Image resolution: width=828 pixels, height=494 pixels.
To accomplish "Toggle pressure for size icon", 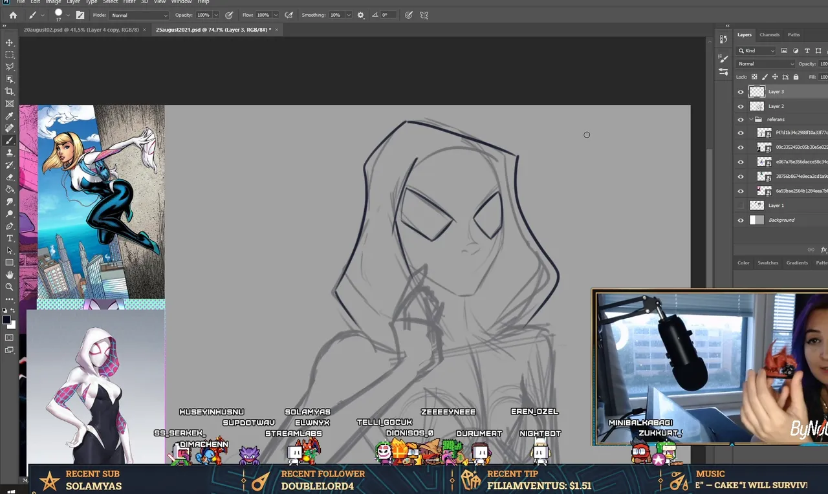I will tap(409, 15).
